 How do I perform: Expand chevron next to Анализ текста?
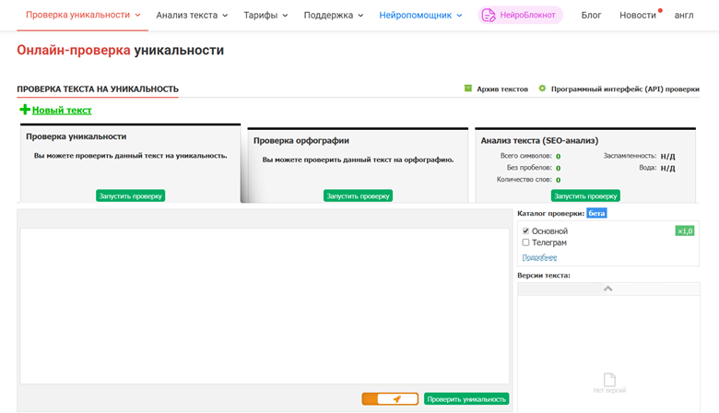click(x=225, y=15)
